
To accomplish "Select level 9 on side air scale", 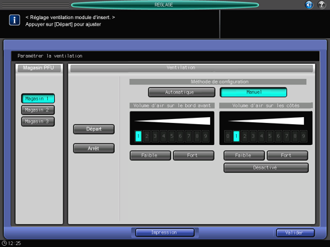I will pyautogui.click(x=303, y=136).
